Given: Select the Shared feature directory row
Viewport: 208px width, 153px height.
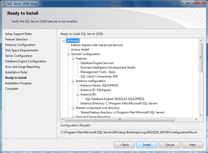Looking at the screenshot, I should pyautogui.click(x=123, y=112).
